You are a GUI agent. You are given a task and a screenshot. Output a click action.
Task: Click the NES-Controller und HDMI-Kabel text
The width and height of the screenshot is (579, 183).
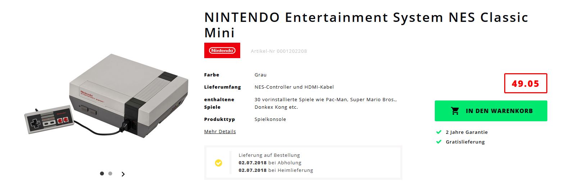click(294, 87)
